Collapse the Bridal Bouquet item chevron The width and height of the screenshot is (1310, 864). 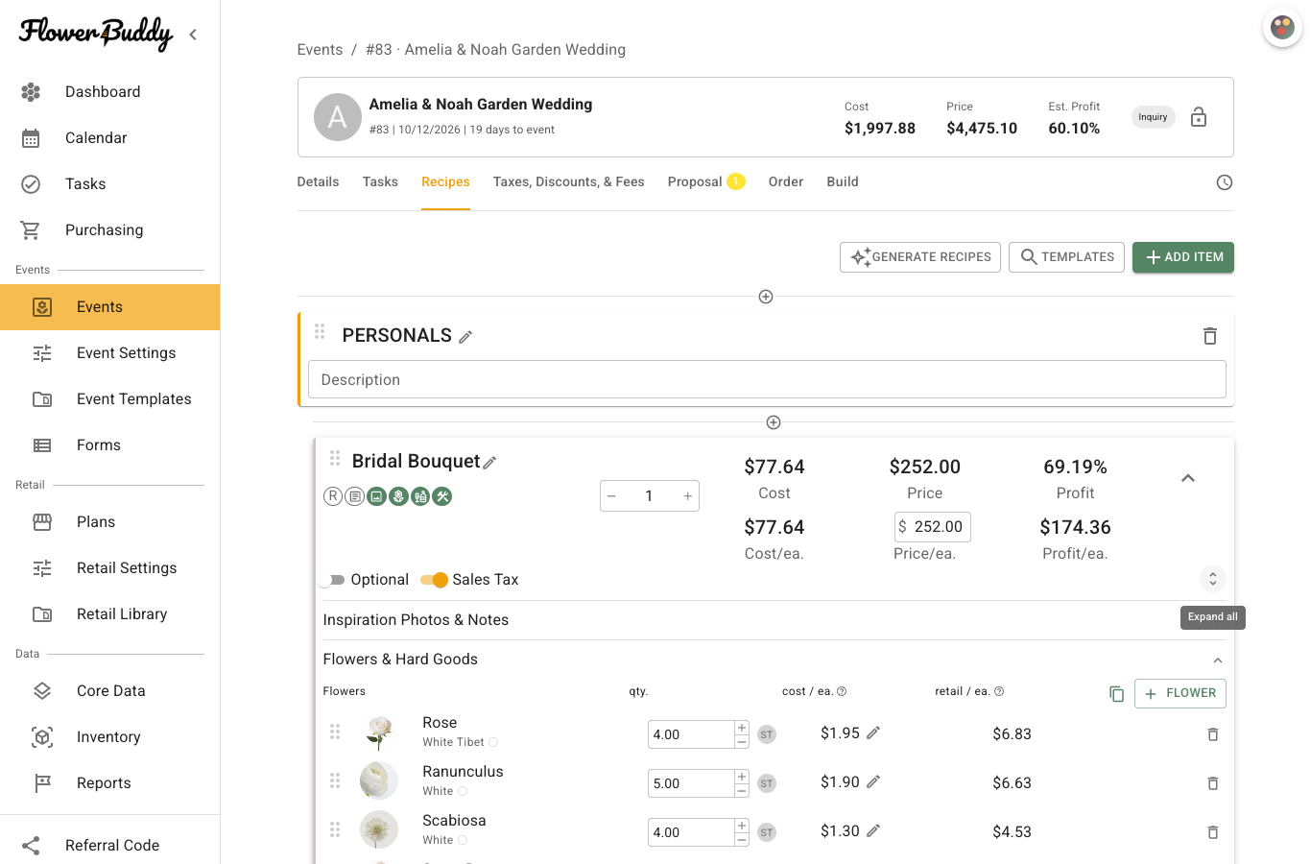point(1188,478)
